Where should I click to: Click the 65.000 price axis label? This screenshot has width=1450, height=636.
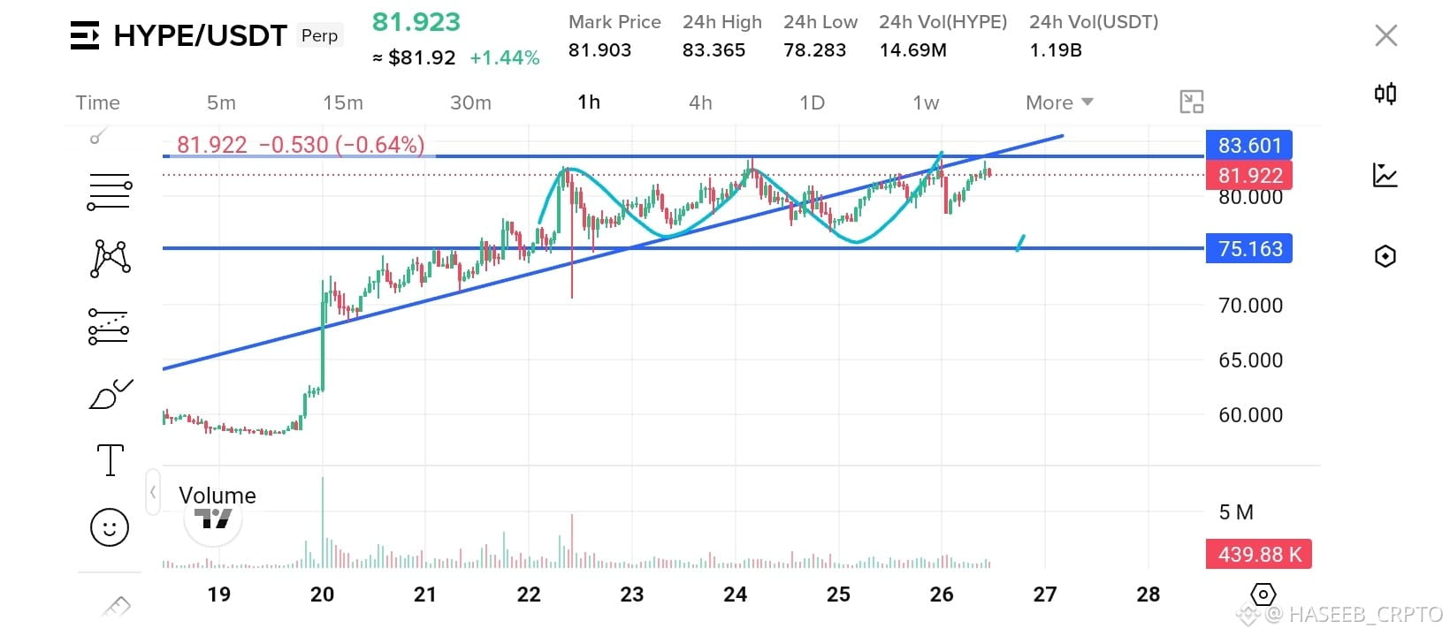click(1250, 360)
